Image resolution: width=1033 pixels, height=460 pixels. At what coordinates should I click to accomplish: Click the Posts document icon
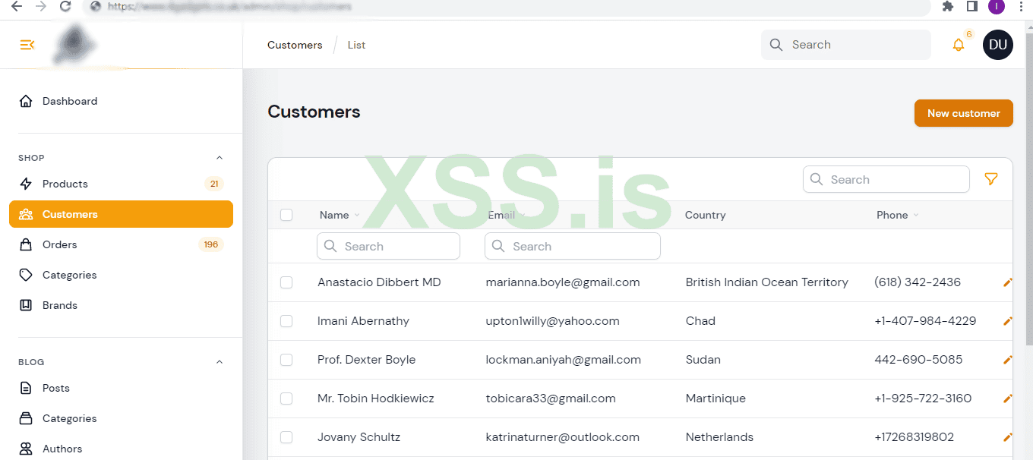pos(26,388)
